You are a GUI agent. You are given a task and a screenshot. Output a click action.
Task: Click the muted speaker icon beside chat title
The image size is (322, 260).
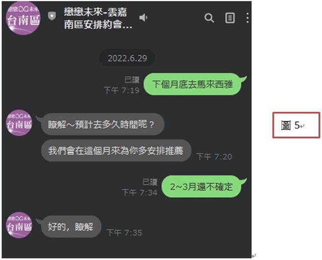point(143,18)
